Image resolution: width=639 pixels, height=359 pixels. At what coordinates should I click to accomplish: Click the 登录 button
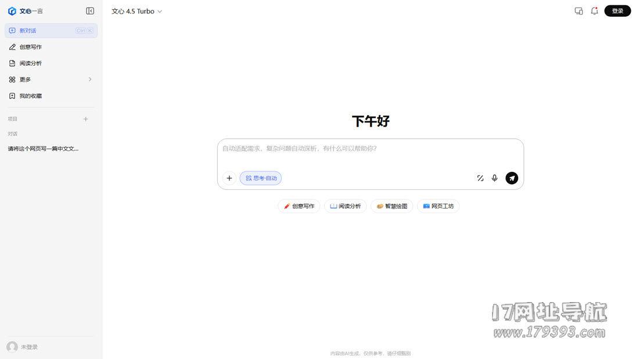tap(617, 11)
